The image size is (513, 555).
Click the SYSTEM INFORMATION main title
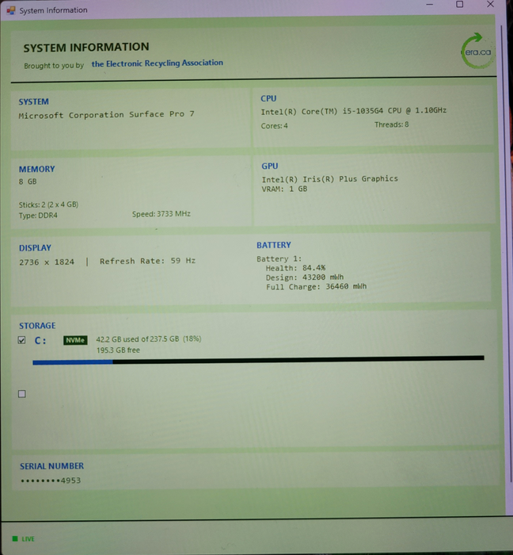(x=86, y=47)
